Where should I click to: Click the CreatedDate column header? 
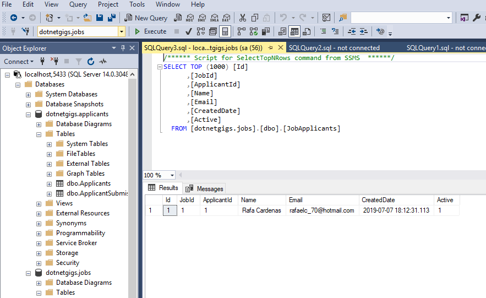point(396,200)
